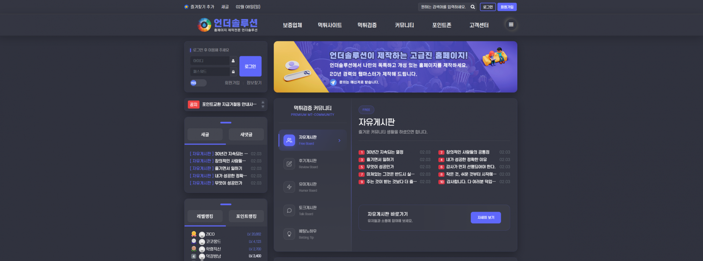The width and height of the screenshot is (703, 261).
Task: Switch to the 레벨랭킹 tab
Action: pyautogui.click(x=205, y=216)
